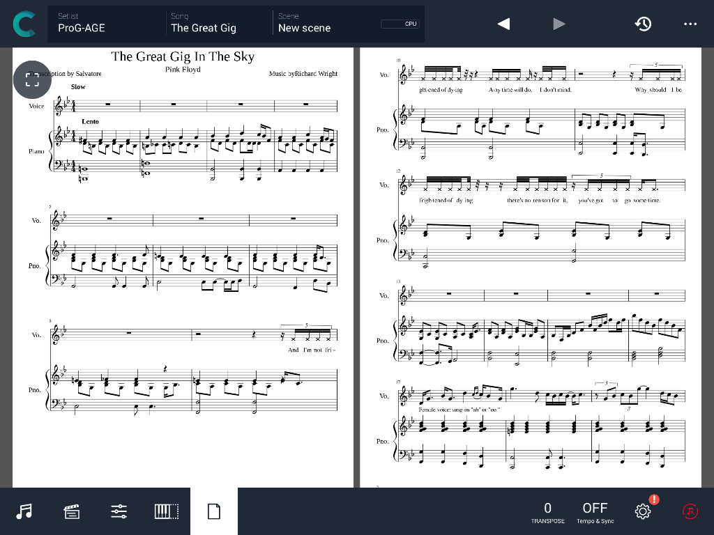Click the lyric "I don't mind."
Image resolution: width=714 pixels, height=535 pixels.
click(x=556, y=90)
